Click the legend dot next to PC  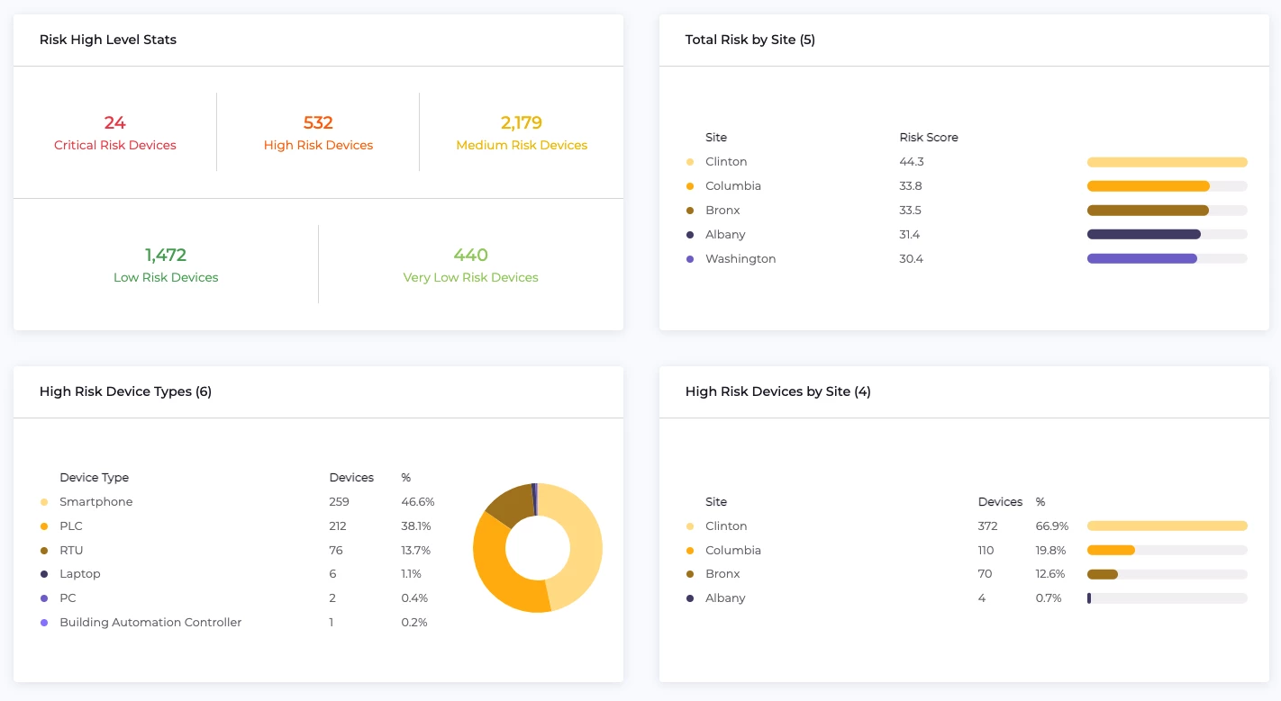point(44,598)
